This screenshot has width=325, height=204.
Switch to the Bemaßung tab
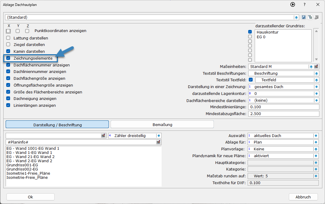point(162,125)
